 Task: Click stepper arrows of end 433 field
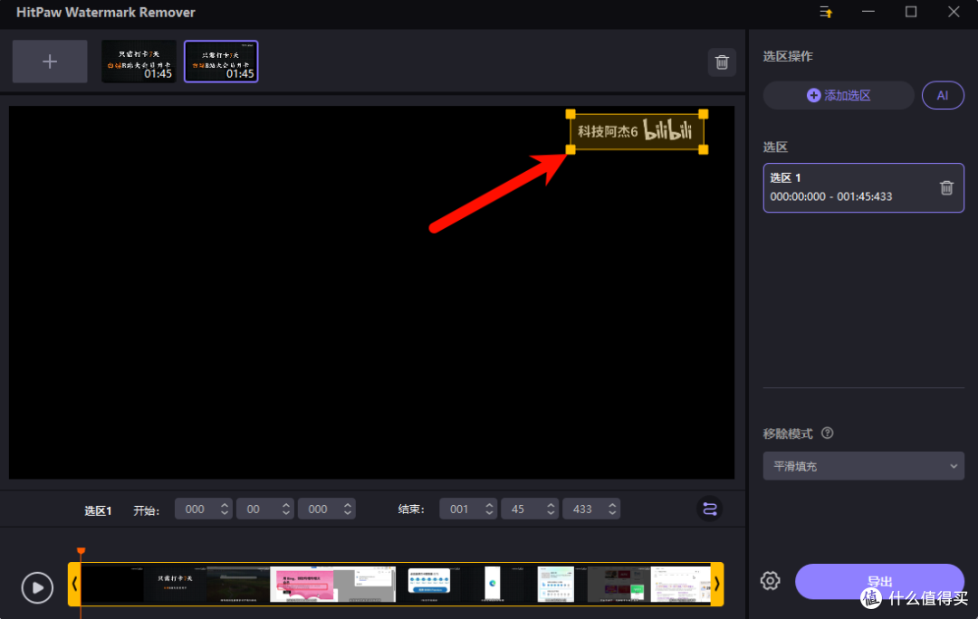pos(612,509)
